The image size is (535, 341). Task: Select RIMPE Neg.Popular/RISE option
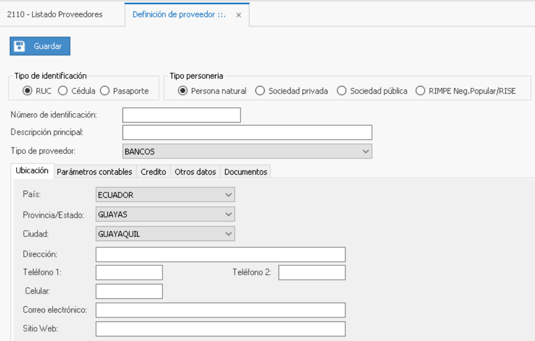(x=419, y=91)
